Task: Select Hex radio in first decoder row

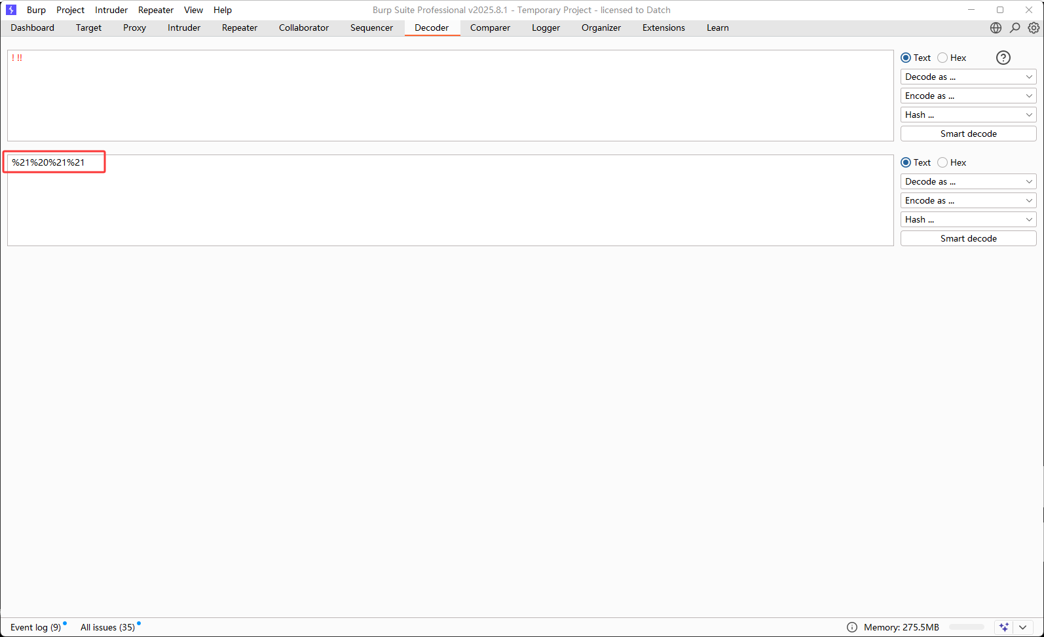Action: tap(942, 58)
